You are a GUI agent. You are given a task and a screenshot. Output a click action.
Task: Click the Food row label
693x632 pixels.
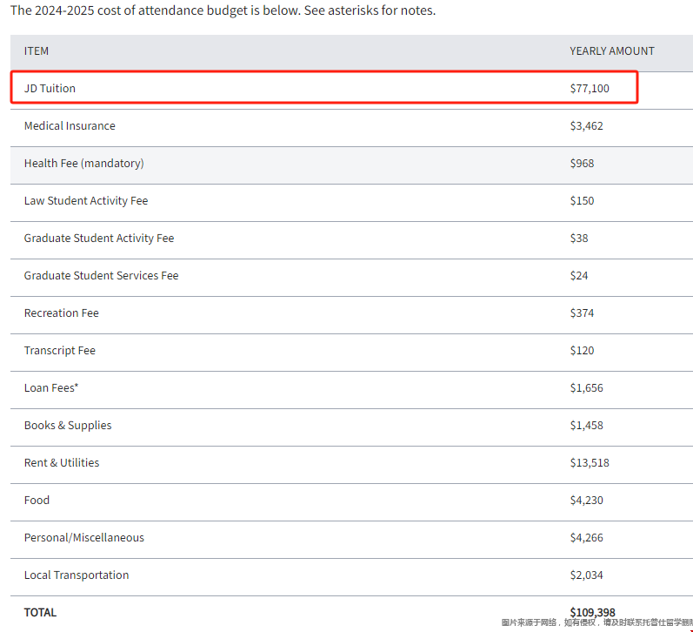(37, 501)
